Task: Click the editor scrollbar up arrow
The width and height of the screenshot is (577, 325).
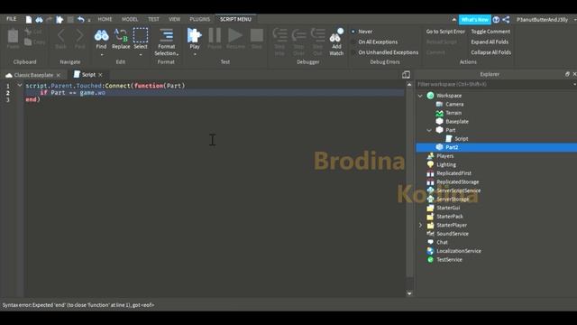Action: click(x=409, y=85)
